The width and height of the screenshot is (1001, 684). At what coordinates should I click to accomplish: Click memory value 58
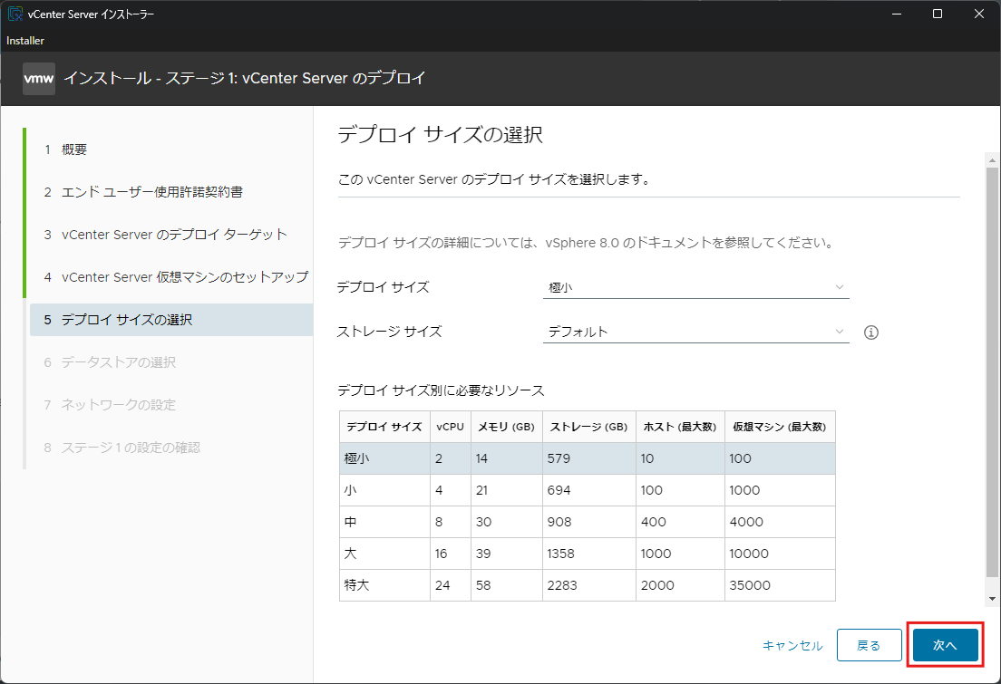coord(483,585)
